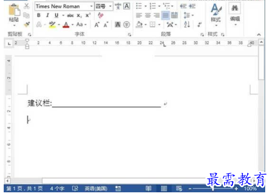Increase font size with grow button

click(97, 25)
